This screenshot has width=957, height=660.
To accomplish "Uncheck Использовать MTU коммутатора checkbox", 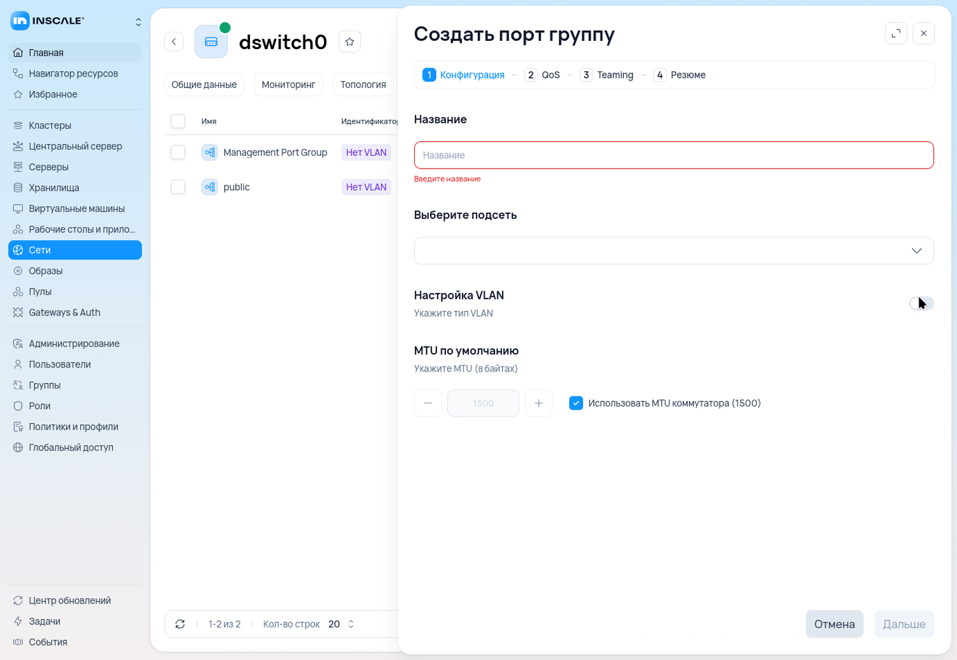I will 576,403.
